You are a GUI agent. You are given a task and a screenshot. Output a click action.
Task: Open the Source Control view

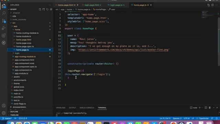click(4, 21)
